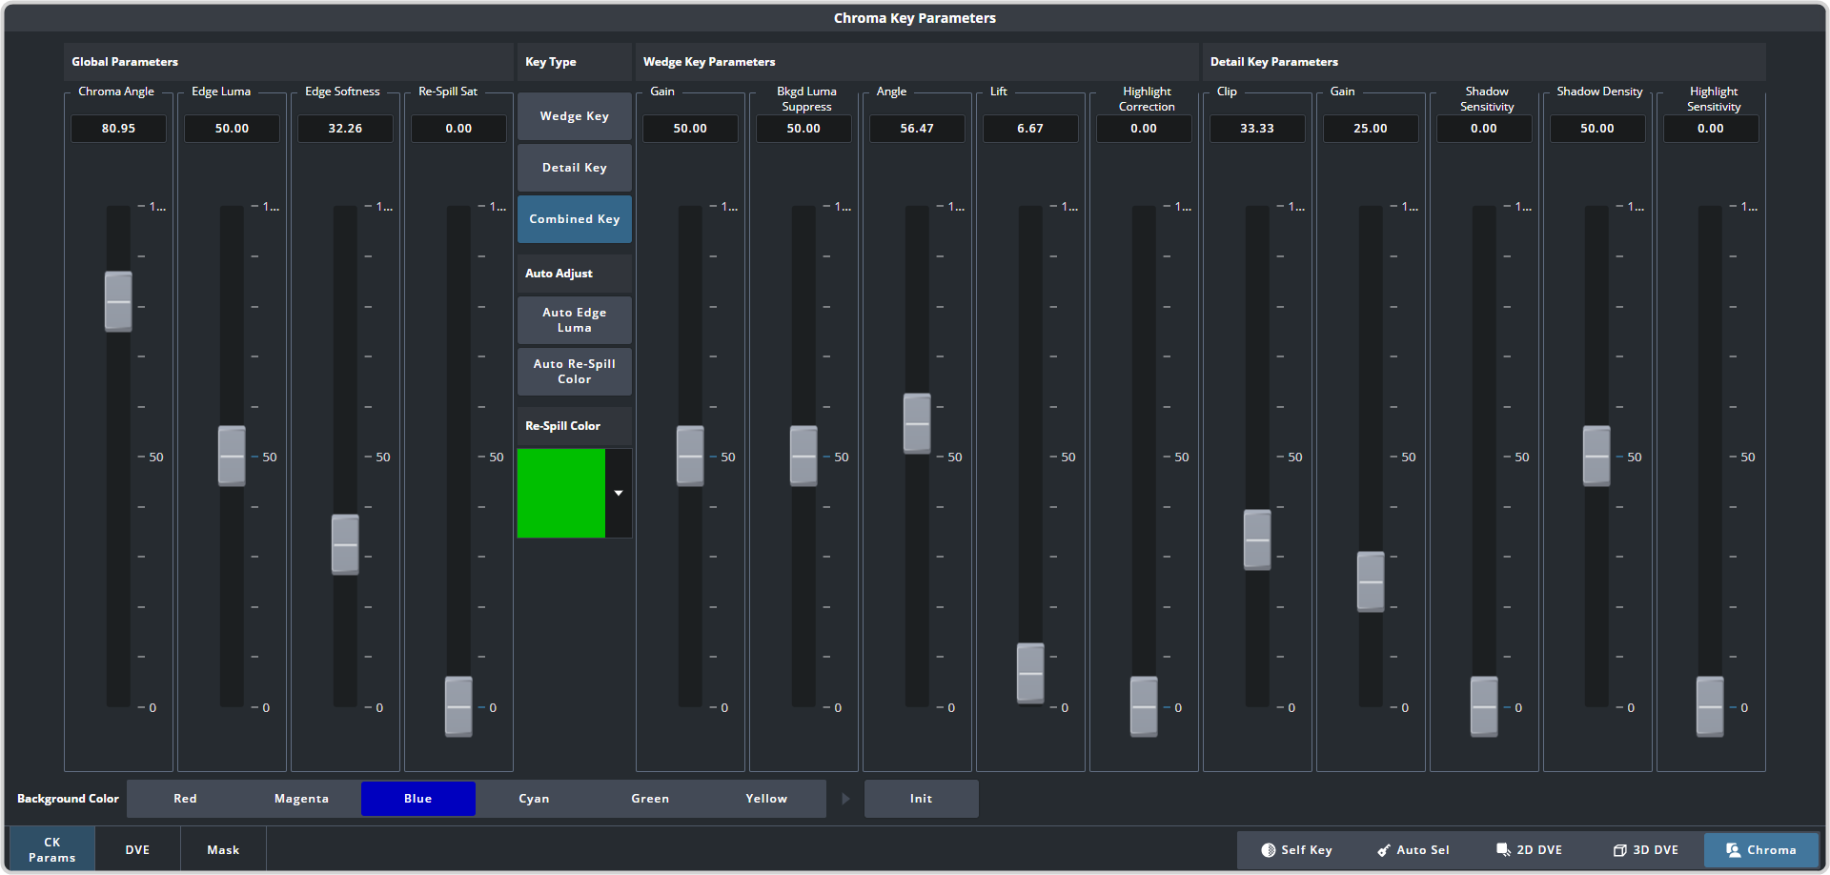Click Highlight Correction value field
The width and height of the screenshot is (1830, 875).
click(x=1144, y=129)
